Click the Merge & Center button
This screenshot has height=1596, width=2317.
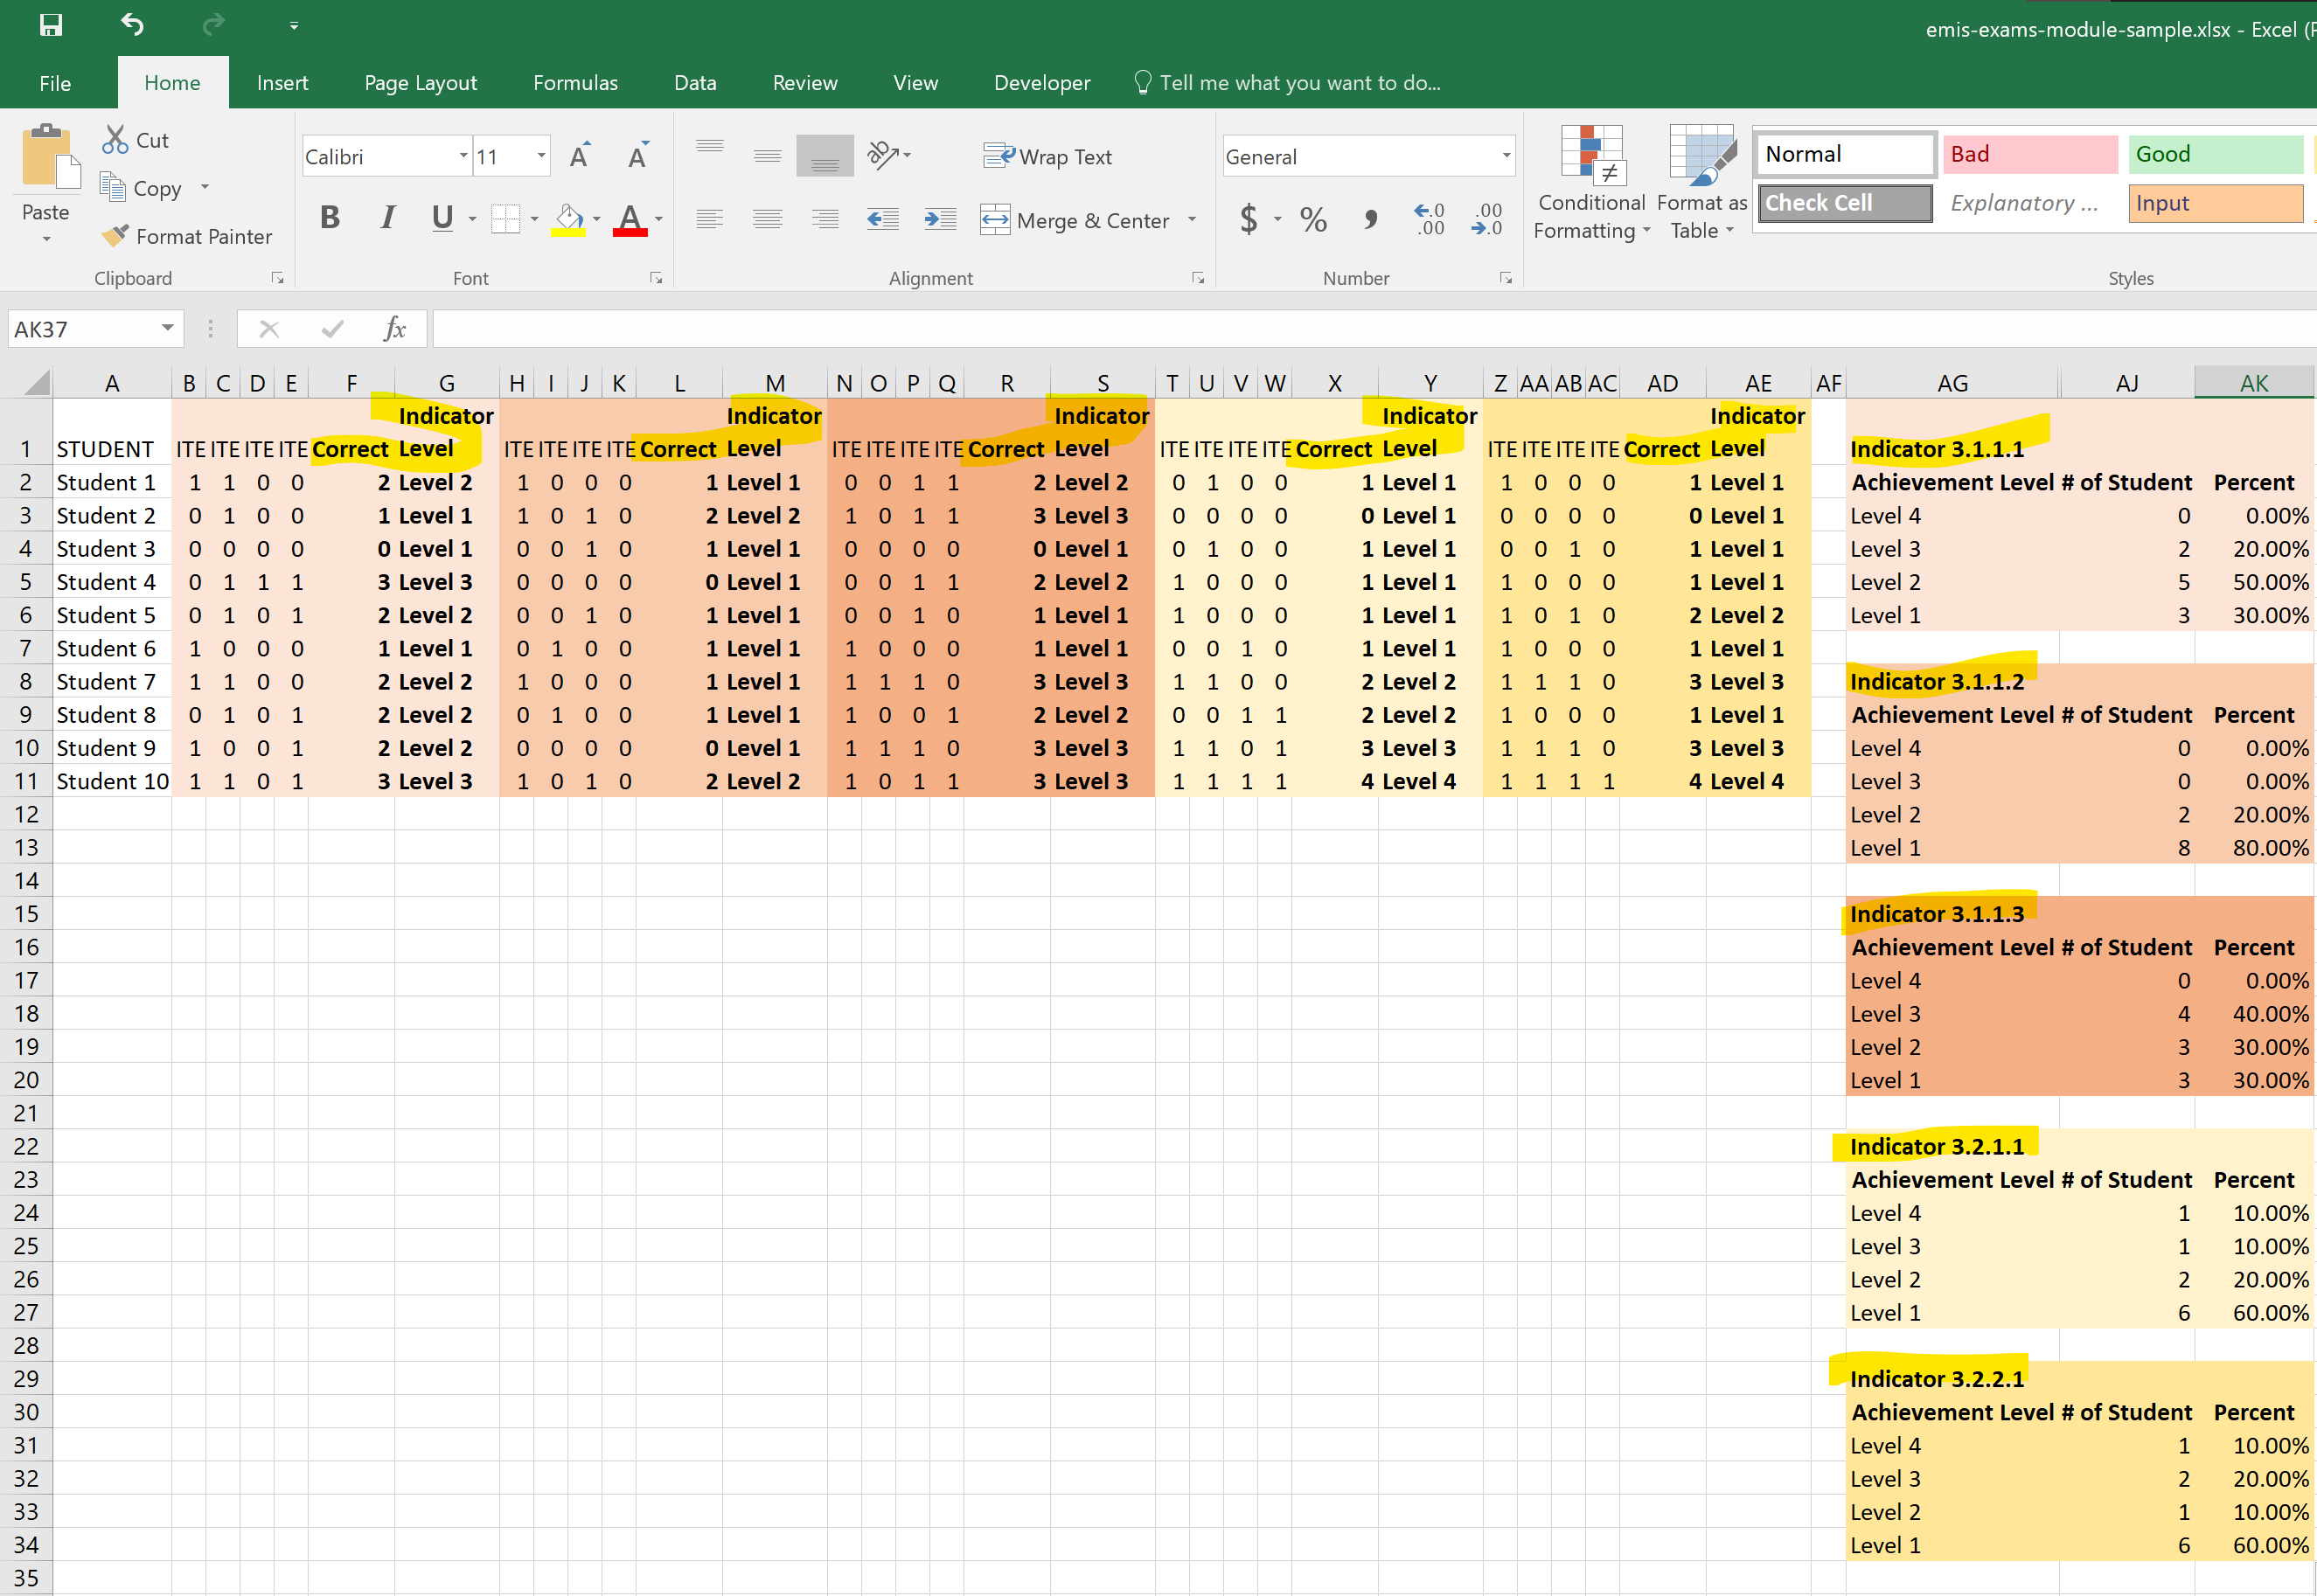click(x=1076, y=220)
